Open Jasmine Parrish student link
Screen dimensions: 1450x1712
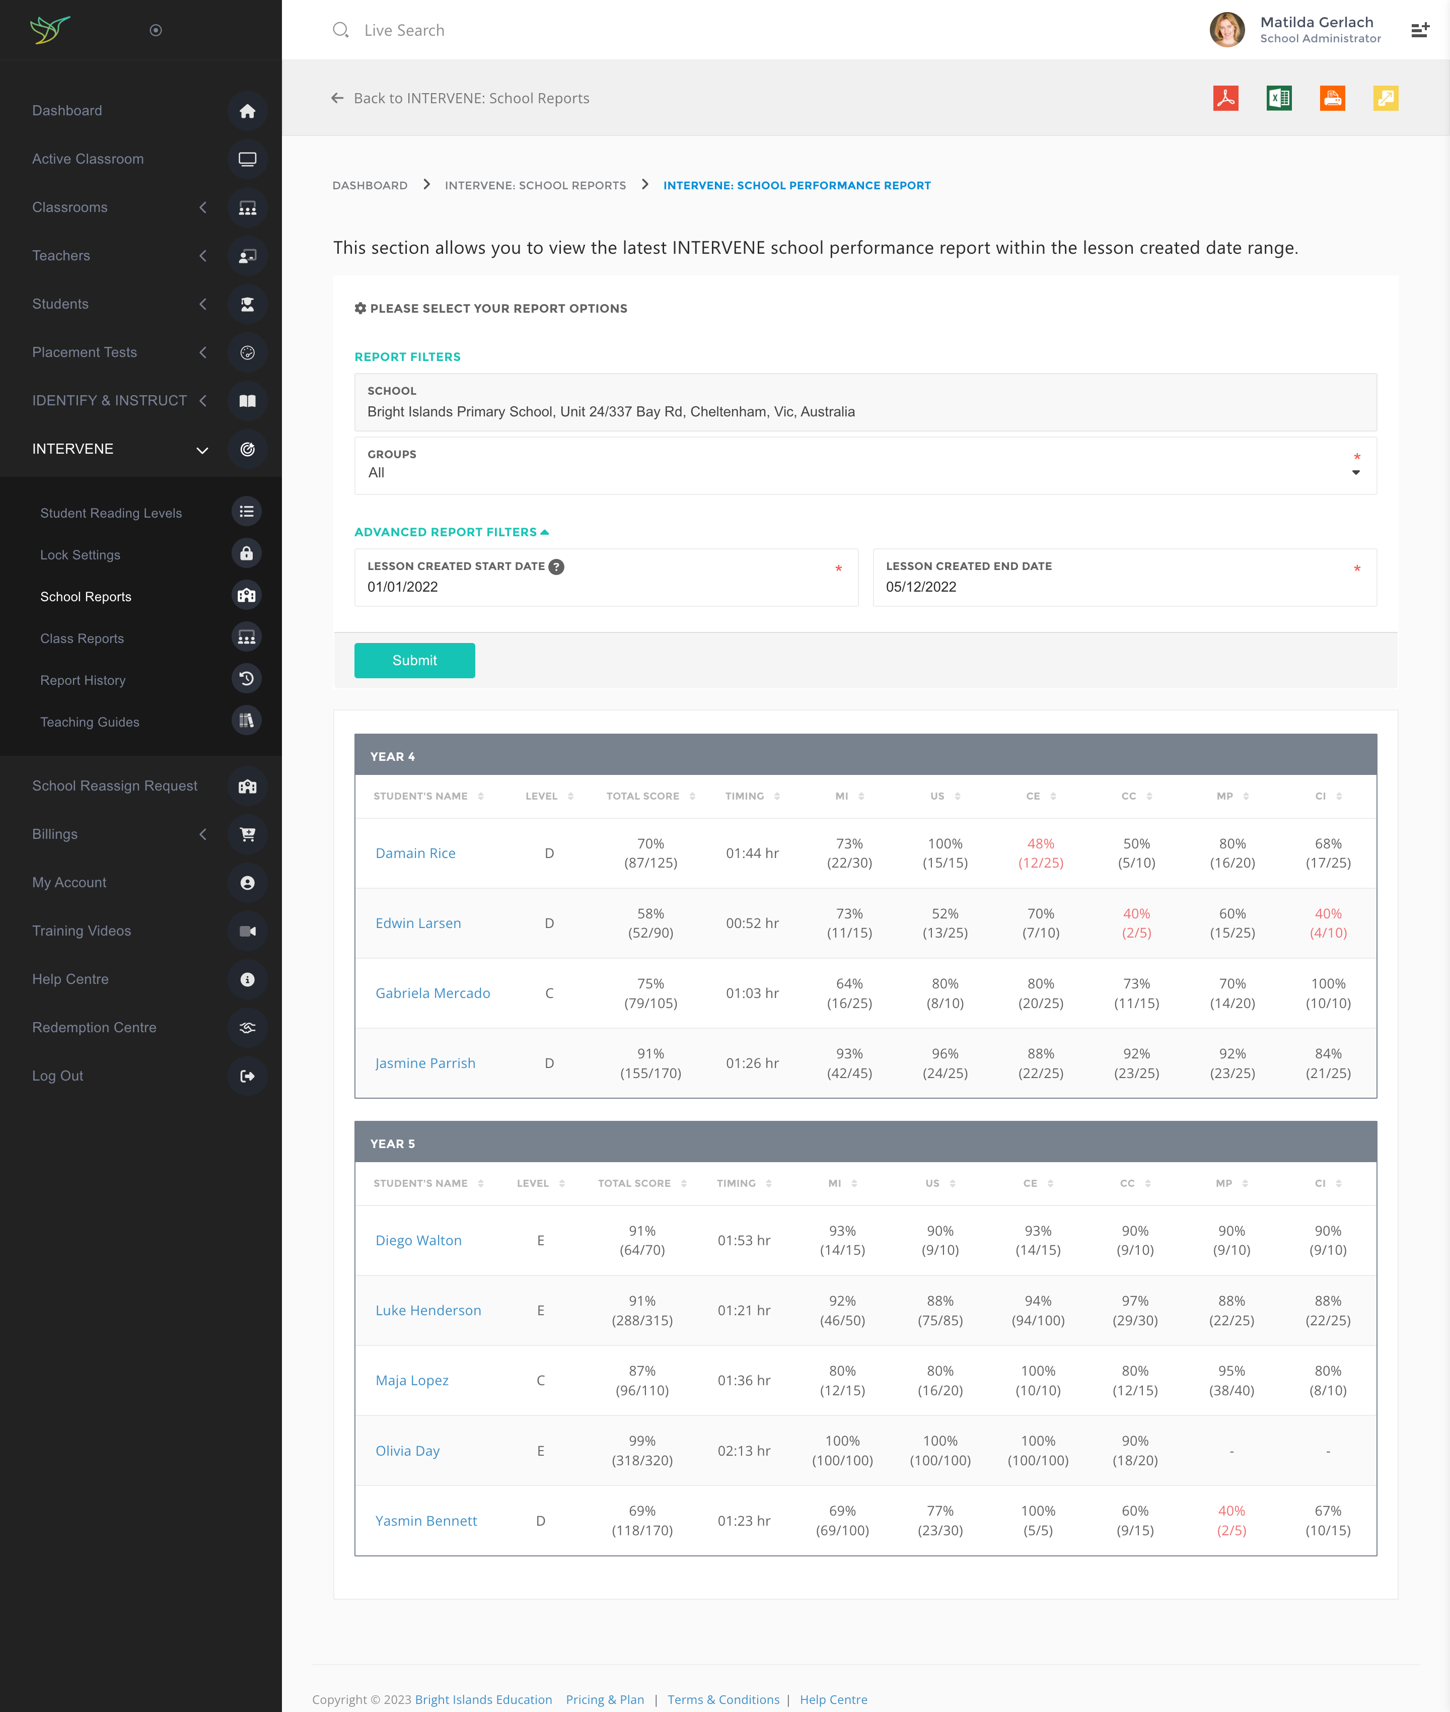[425, 1063]
